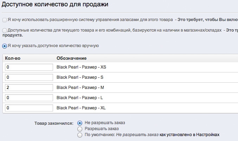Click the quantity field for size XS

pos(29,67)
